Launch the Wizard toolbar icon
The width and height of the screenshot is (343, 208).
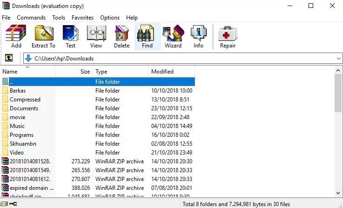point(173,33)
